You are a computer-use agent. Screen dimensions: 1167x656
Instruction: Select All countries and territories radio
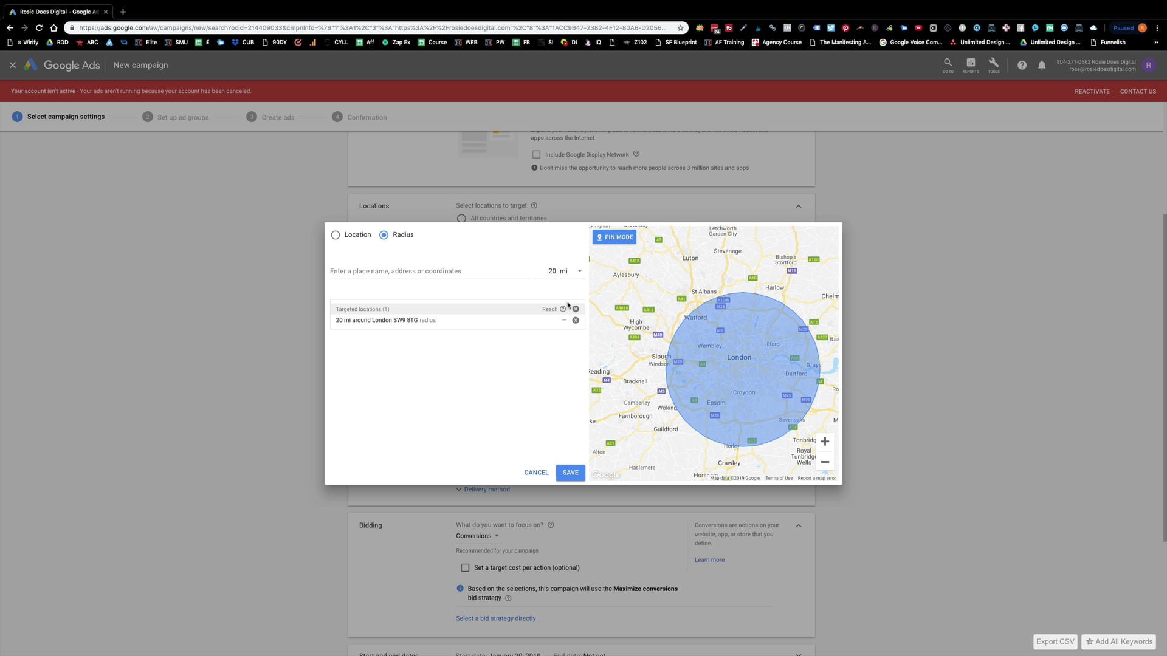pos(461,219)
